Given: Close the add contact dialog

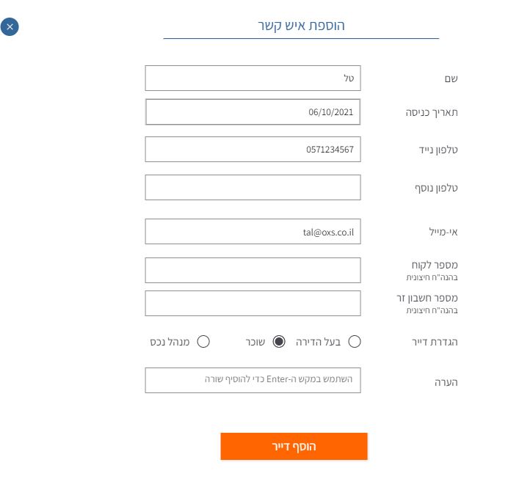Looking at the screenshot, I should coord(10,26).
